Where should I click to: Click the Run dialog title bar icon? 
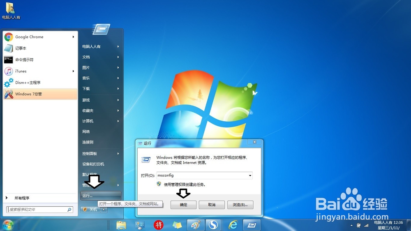point(140,143)
